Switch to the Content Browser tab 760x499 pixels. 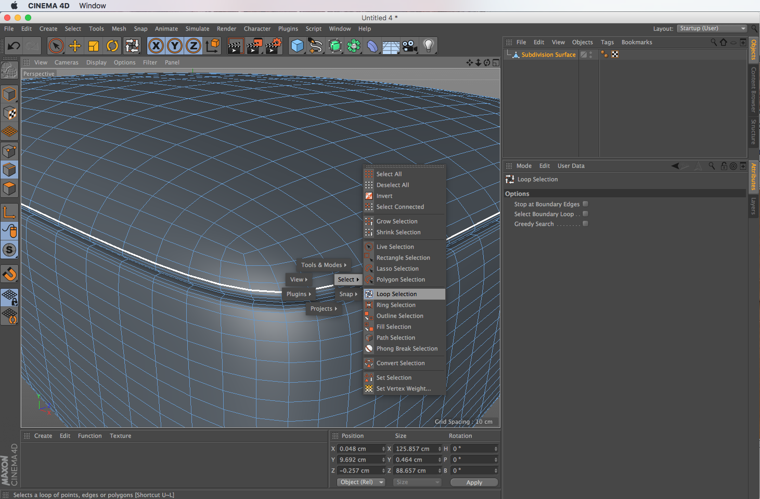(753, 89)
